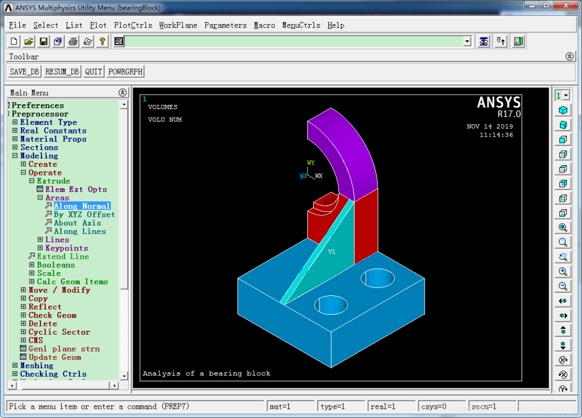Launch the Report Generator icon
Image resolution: width=582 pixels, height=418 pixels.
(x=88, y=41)
